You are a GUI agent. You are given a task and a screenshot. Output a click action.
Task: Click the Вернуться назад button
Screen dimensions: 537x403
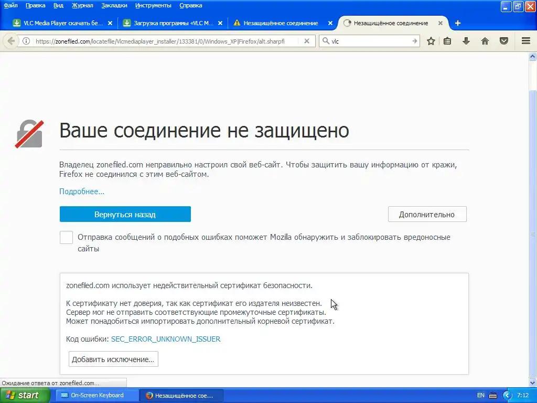tap(125, 214)
